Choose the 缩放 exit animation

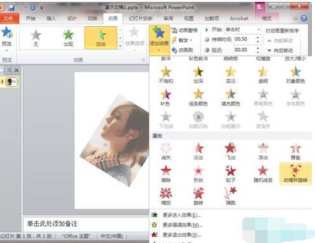(x=166, y=196)
